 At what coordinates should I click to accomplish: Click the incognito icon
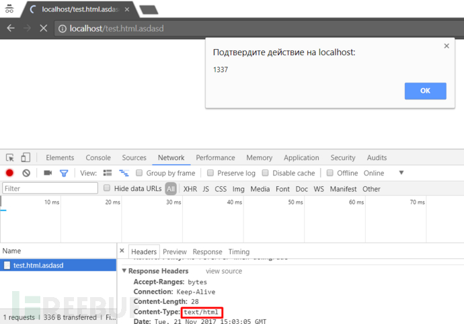[x=9, y=9]
